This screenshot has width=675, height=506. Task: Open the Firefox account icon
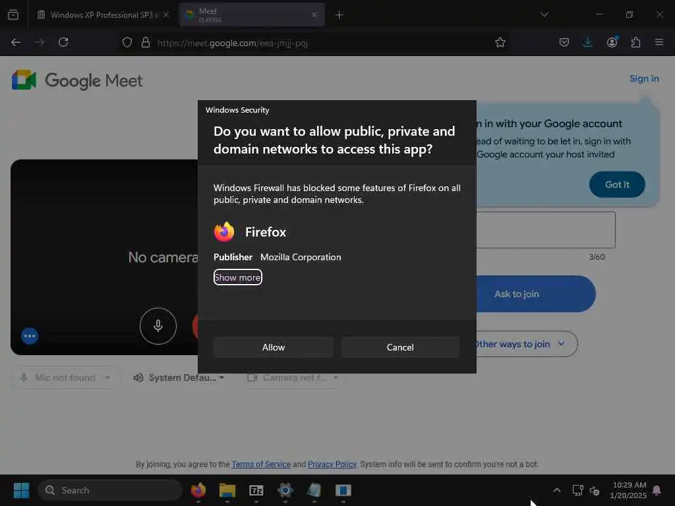[x=612, y=42]
